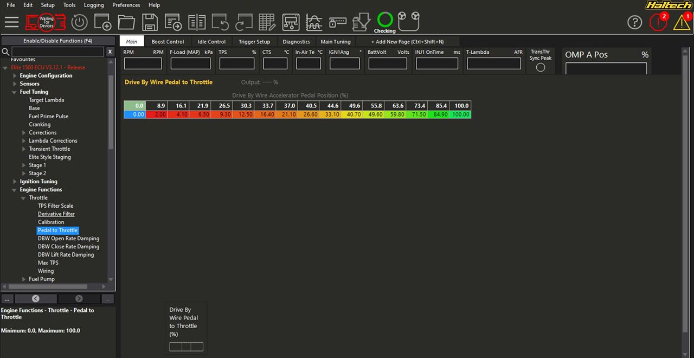Switch to the Boost Control tab

coord(168,42)
